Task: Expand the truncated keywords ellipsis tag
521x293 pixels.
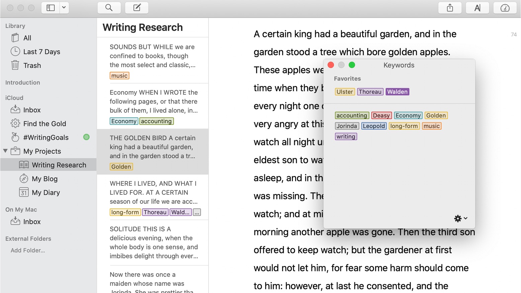Action: point(197,212)
